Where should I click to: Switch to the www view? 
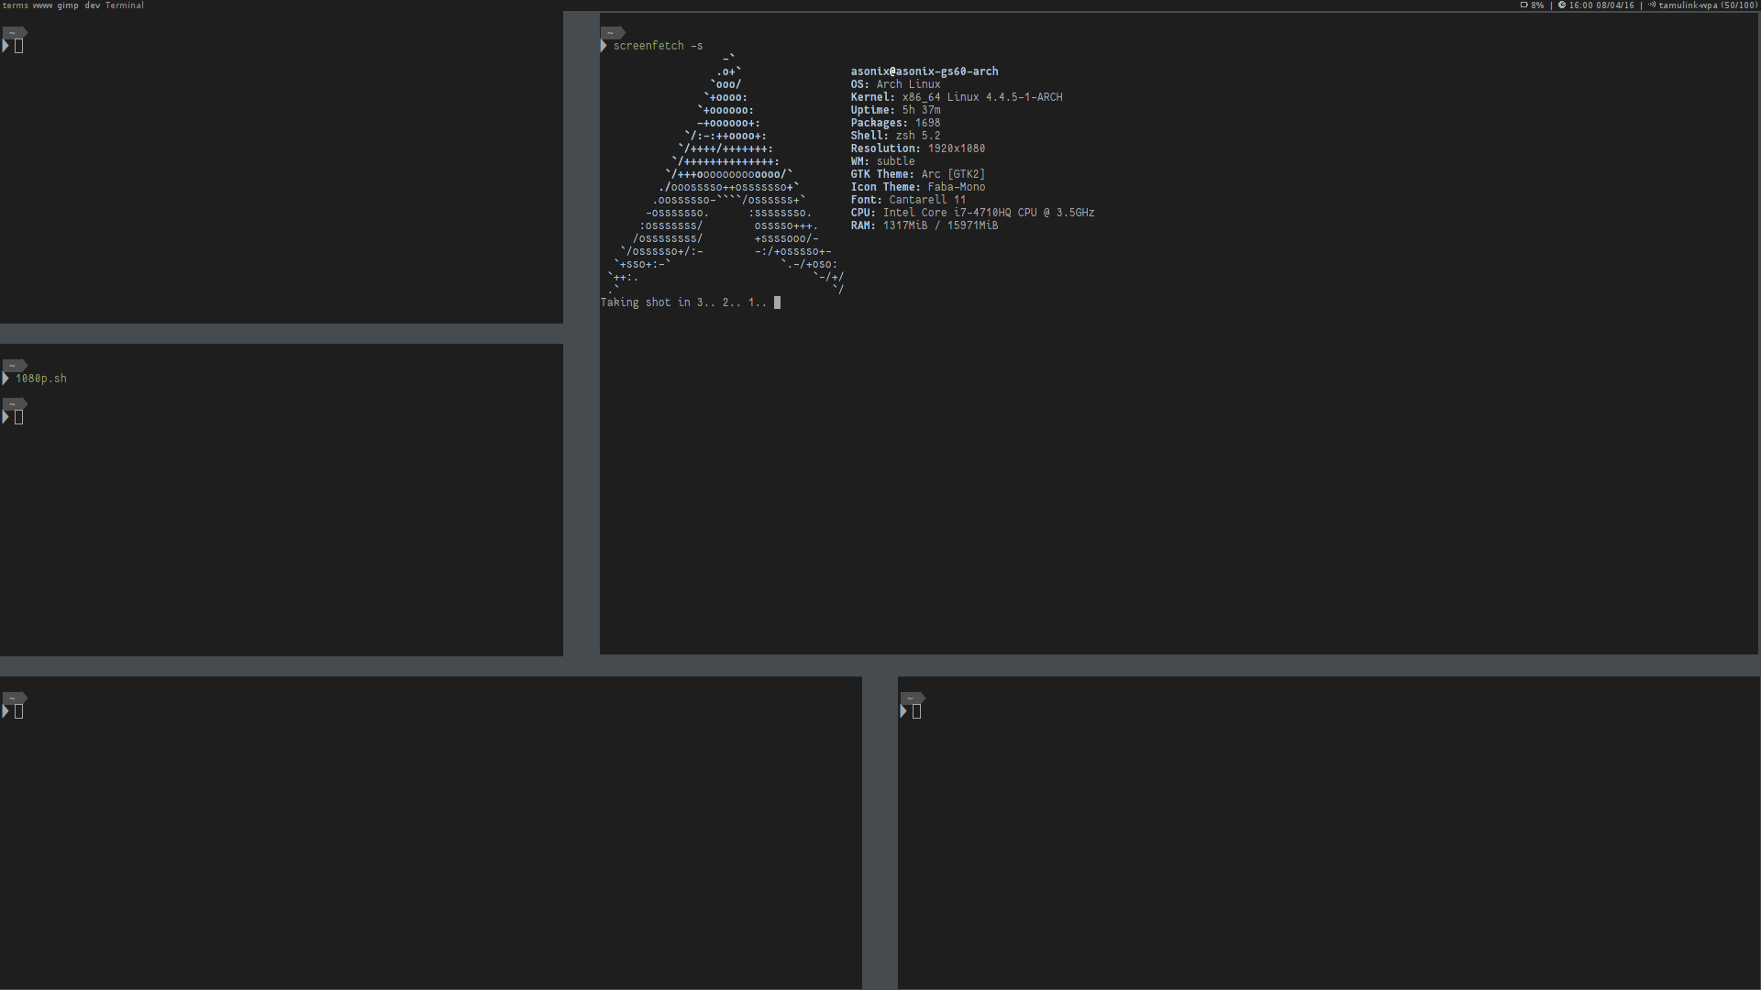point(42,5)
